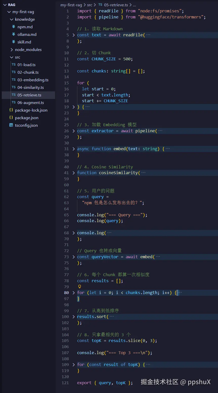Image resolution: width=218 pixels, height=393 pixels.
Task: Click the "@huggingface/transformers" import string
Action: click(x=172, y=17)
